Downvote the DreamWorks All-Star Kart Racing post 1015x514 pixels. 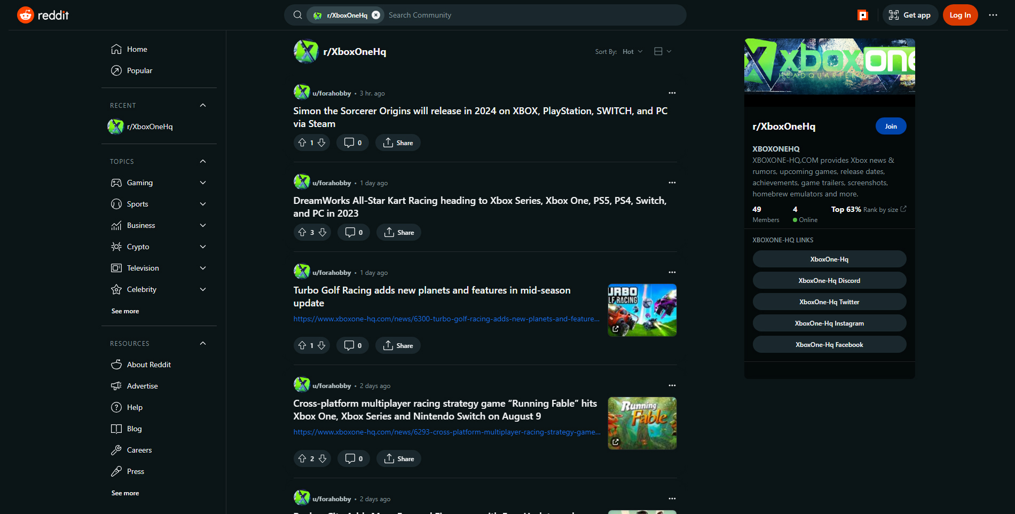pyautogui.click(x=322, y=232)
